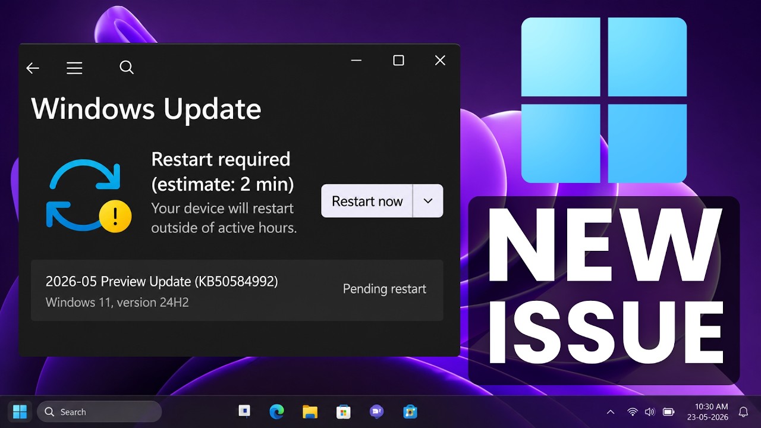Click the taskbar Search box
The height and width of the screenshot is (428, 761).
[x=99, y=411]
